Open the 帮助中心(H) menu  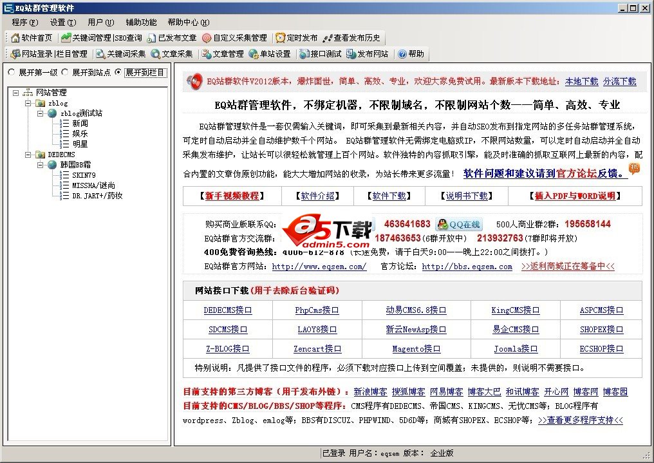tap(189, 22)
